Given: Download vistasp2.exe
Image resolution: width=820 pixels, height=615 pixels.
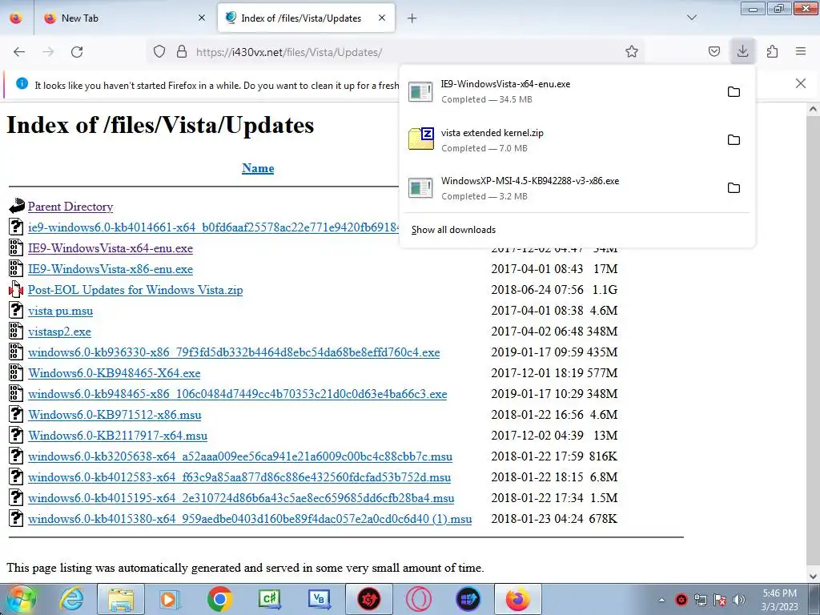Looking at the screenshot, I should coord(59,332).
